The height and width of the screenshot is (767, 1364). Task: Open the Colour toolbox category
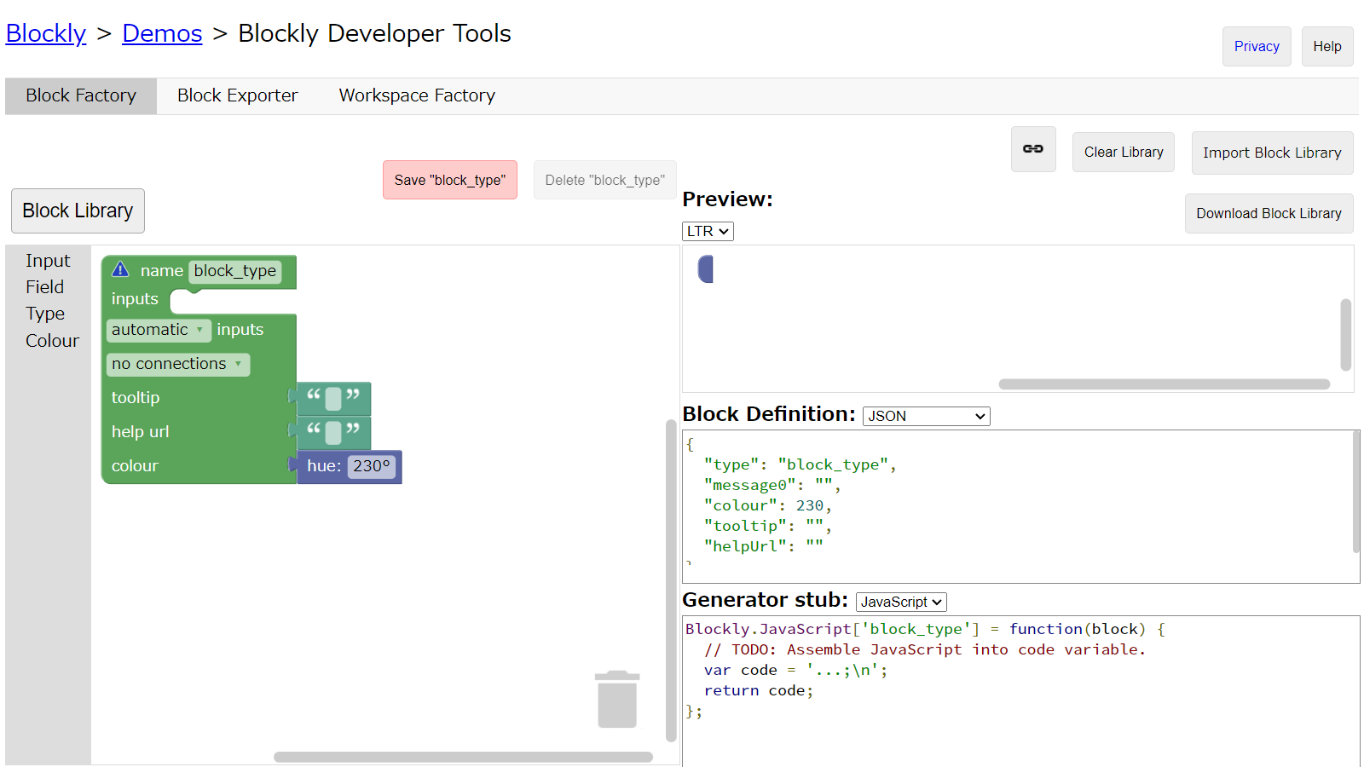point(52,341)
